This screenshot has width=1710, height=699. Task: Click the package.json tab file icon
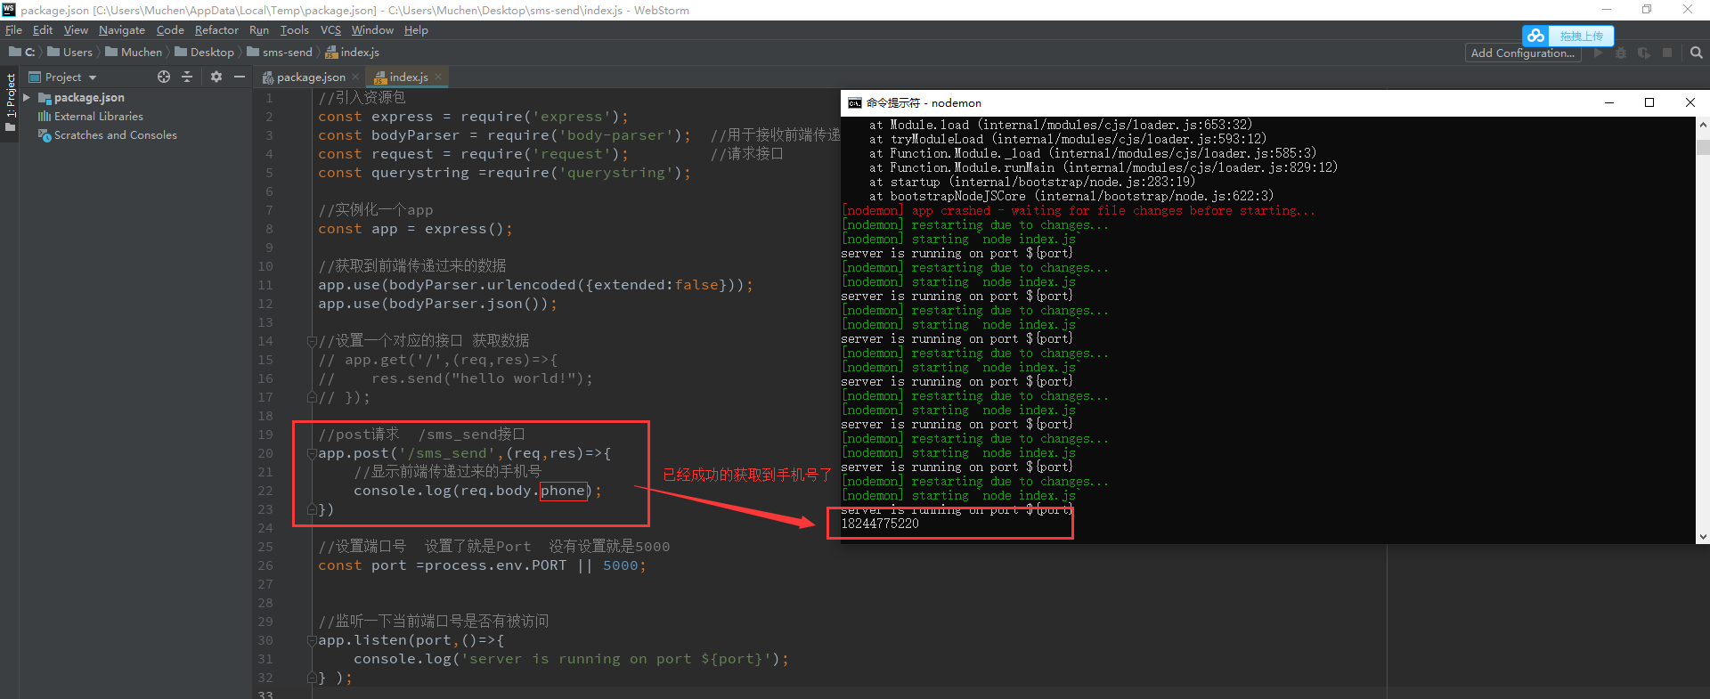coord(268,77)
